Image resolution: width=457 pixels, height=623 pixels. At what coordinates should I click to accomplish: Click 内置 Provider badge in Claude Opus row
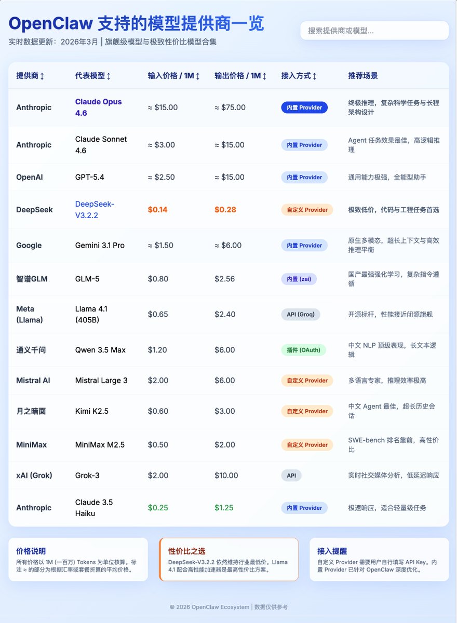tap(304, 107)
